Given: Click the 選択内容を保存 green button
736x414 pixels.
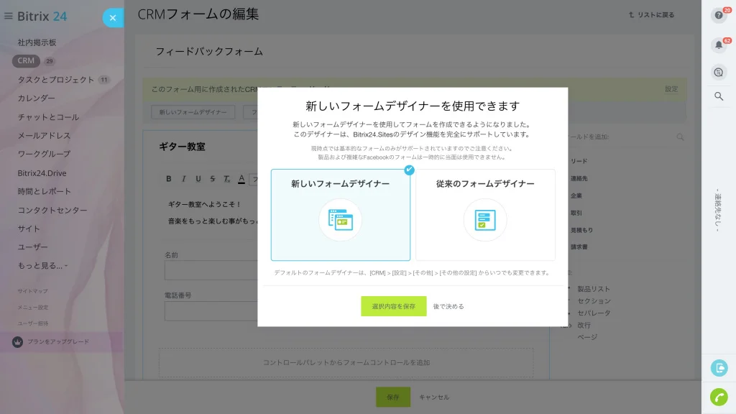Looking at the screenshot, I should click(393, 306).
